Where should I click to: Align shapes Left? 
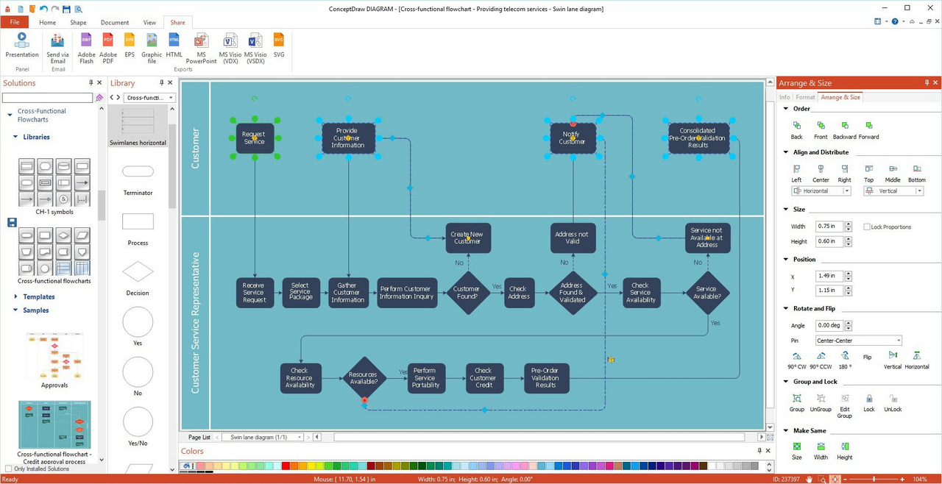[x=796, y=174]
